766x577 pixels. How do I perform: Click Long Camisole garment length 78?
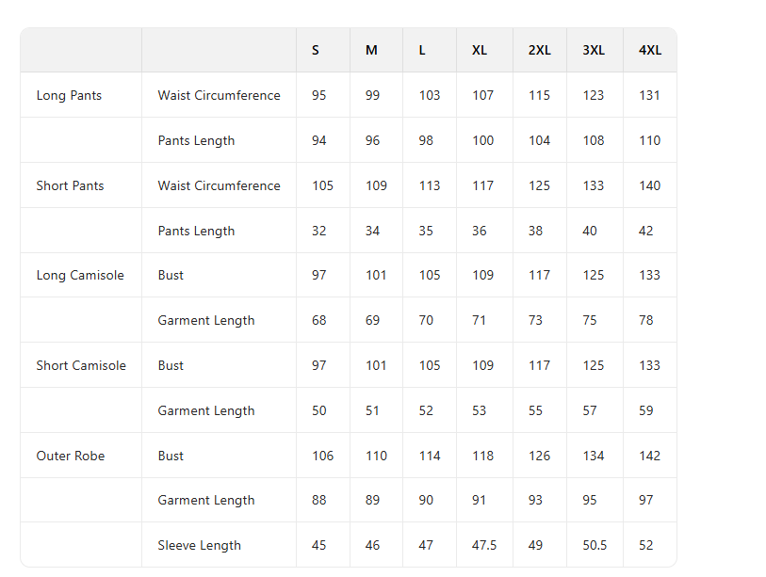(645, 320)
